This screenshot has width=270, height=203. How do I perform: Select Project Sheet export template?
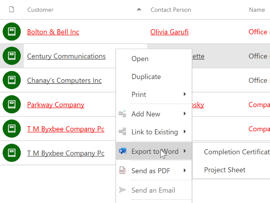[225, 170]
